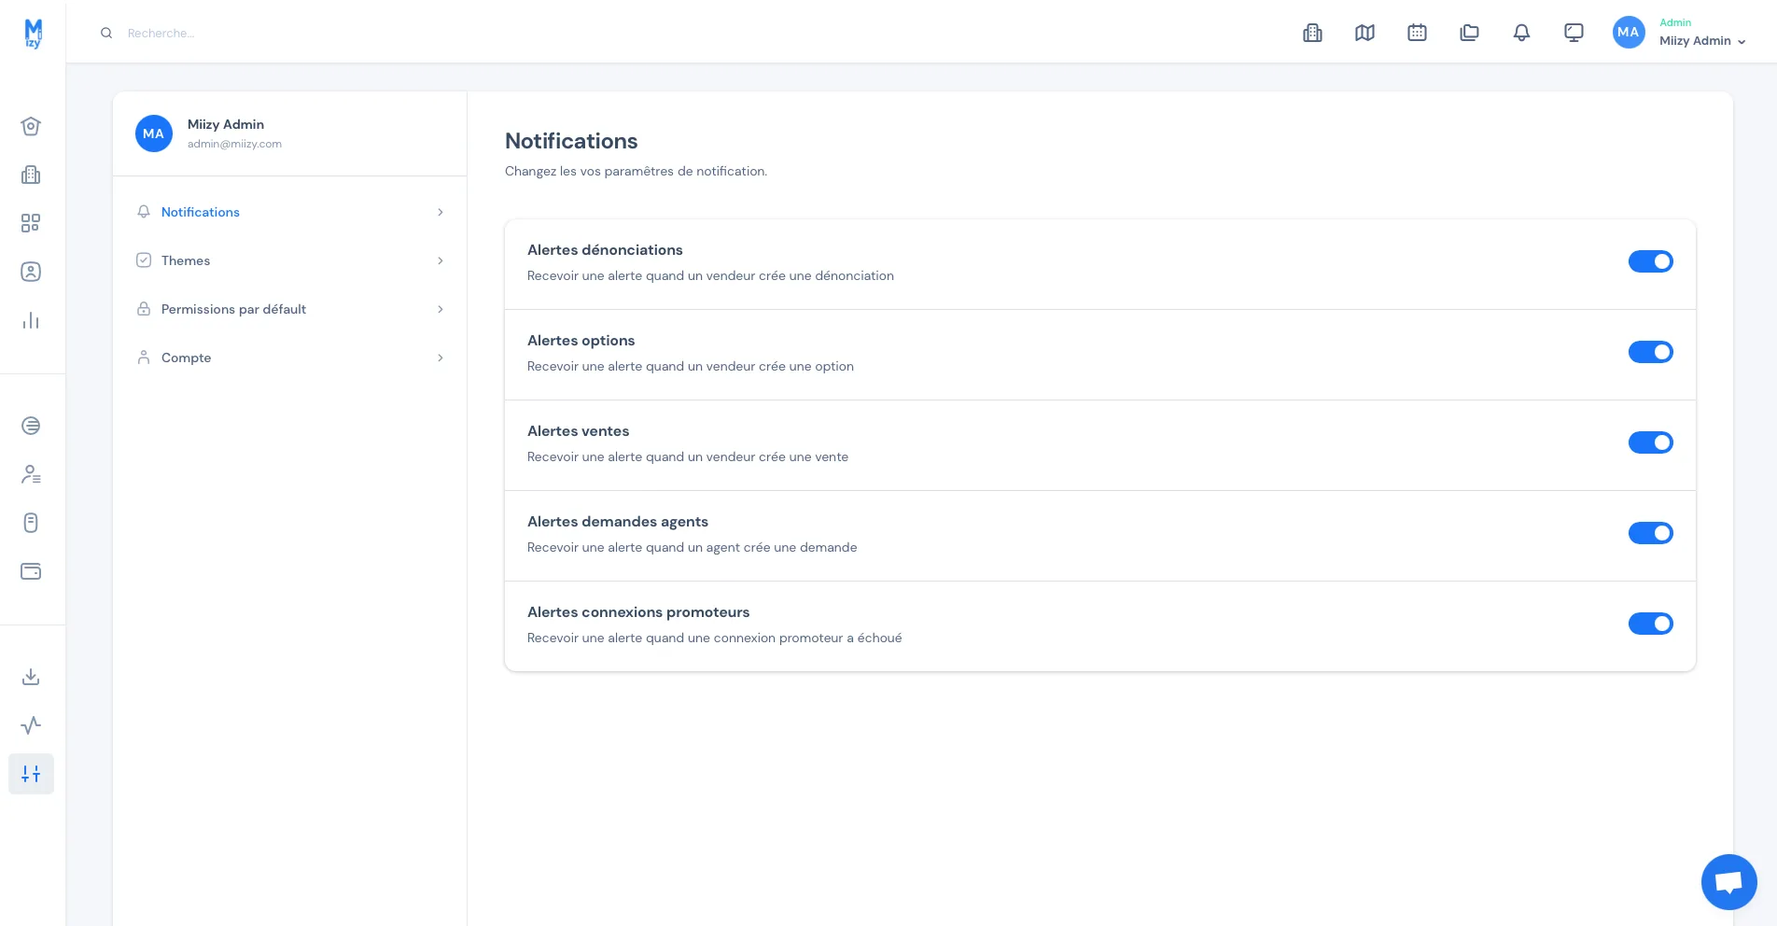1777x926 pixels.
Task: Click the Alertes dénonciations heading
Action: tap(605, 250)
